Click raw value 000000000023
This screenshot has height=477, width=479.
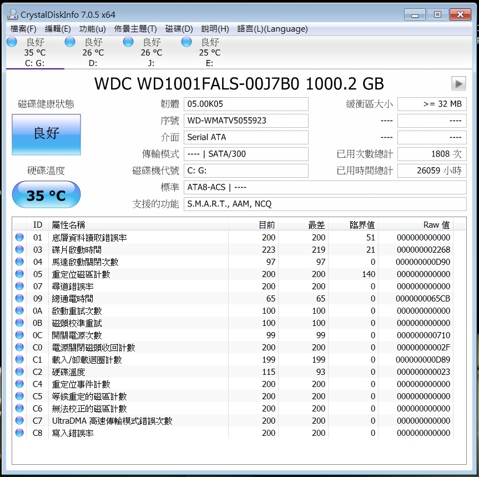pos(423,372)
